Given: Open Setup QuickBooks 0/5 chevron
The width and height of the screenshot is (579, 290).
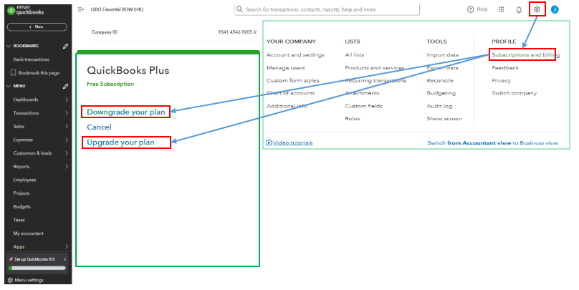Looking at the screenshot, I should pos(65,259).
